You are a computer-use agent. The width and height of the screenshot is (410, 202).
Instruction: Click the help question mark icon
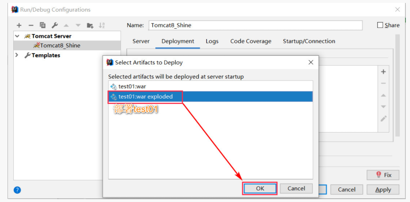coord(17,190)
